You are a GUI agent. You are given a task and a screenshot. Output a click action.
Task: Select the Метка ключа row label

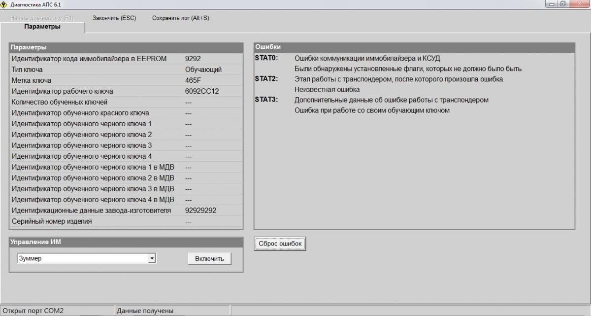pyautogui.click(x=32, y=80)
